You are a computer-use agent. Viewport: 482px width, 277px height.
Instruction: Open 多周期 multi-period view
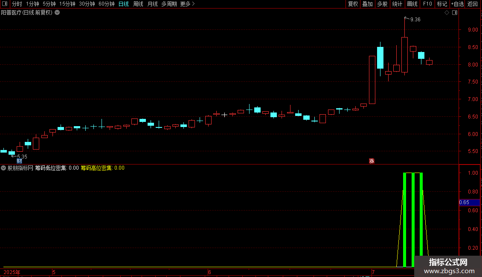[169, 4]
